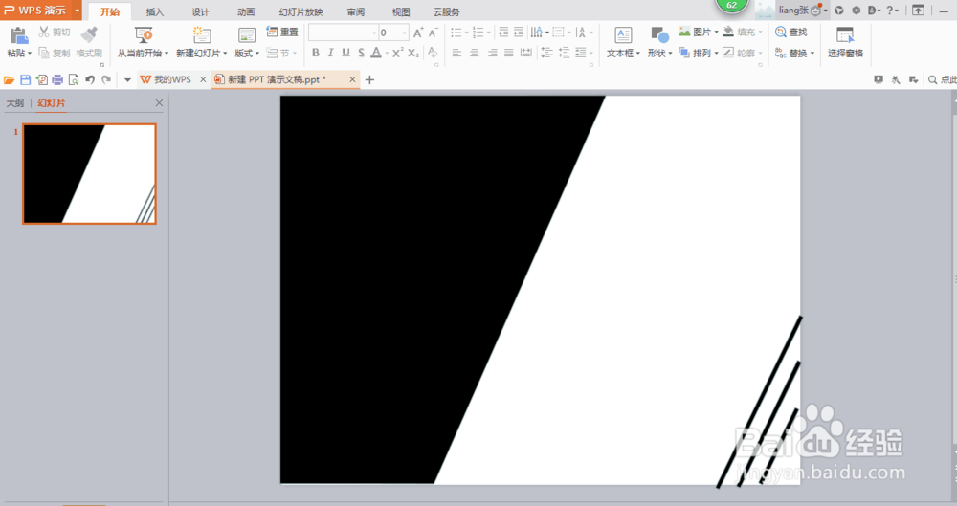Start slideshow from current slide icon
957x506 pixels.
[144, 35]
